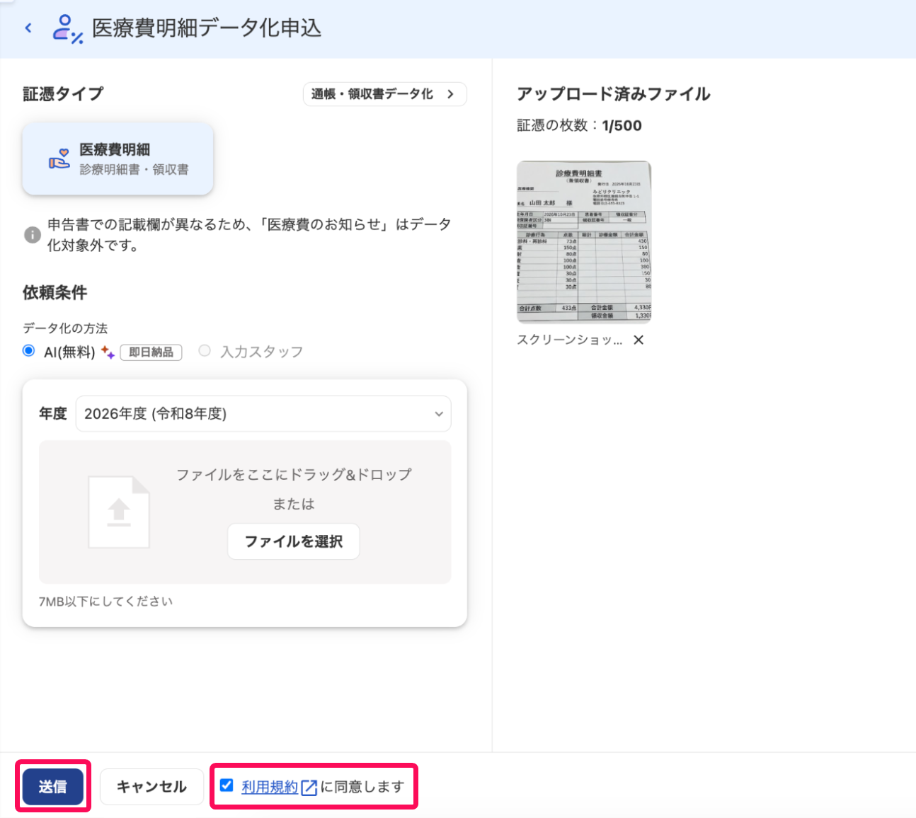Click the スクリーンショッ... file name
The width and height of the screenshot is (916, 818).
point(570,340)
